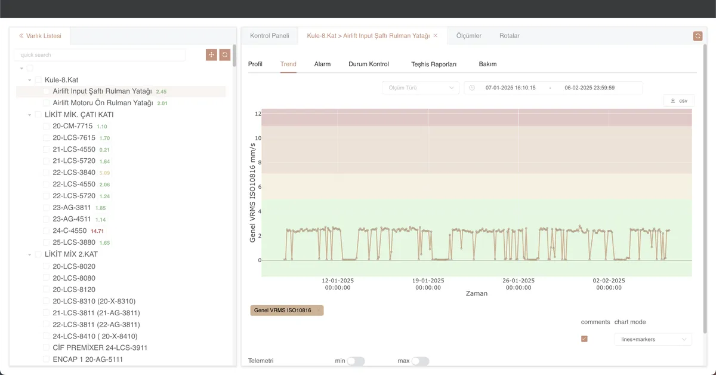Select the 21-LCS-4550 tree item

74,149
